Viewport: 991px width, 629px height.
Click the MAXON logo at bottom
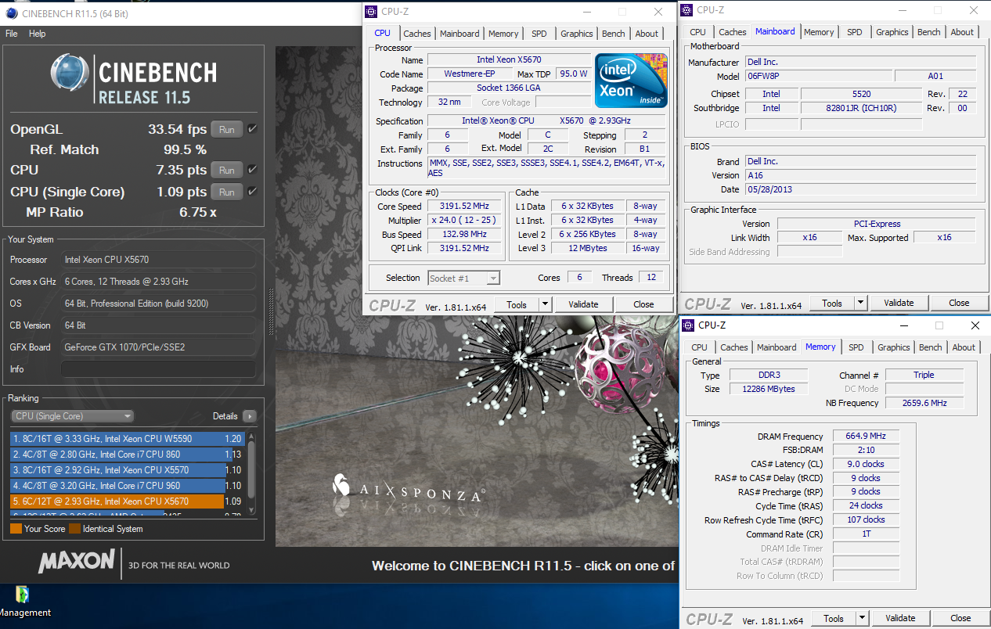77,562
